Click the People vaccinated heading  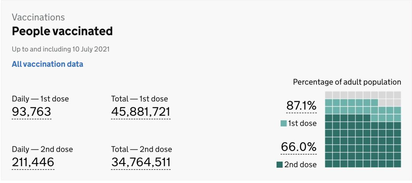click(62, 31)
